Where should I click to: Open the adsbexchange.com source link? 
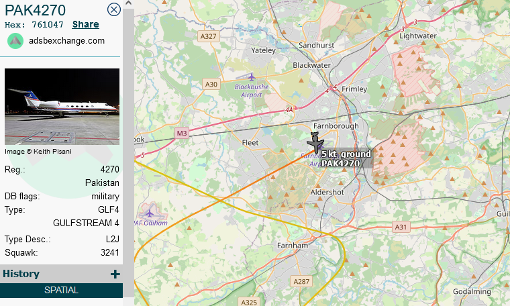pyautogui.click(x=66, y=41)
